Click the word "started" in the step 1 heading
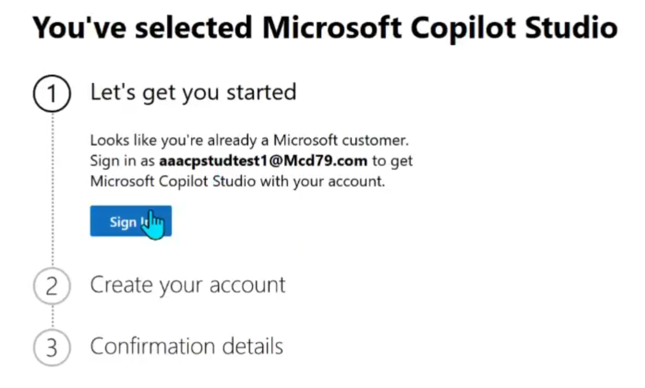The image size is (645, 388). pyautogui.click(x=262, y=93)
